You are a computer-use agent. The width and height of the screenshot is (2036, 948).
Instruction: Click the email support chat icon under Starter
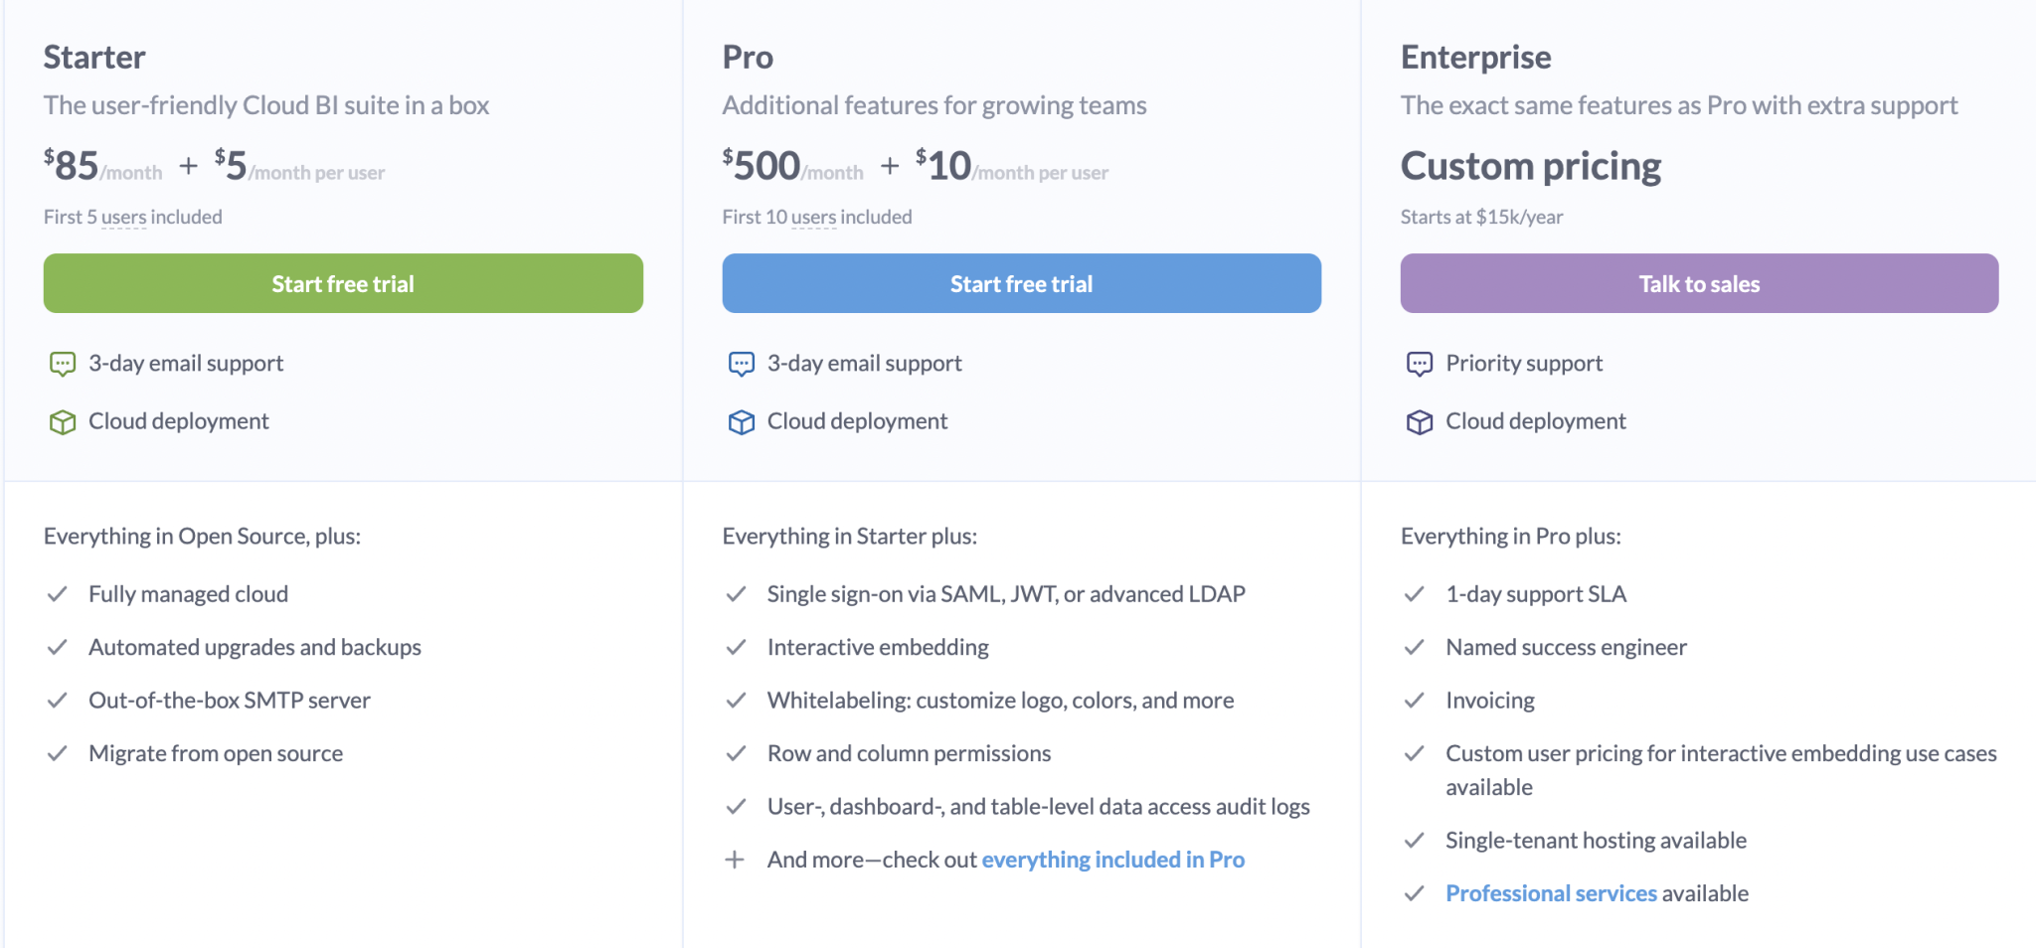point(62,363)
